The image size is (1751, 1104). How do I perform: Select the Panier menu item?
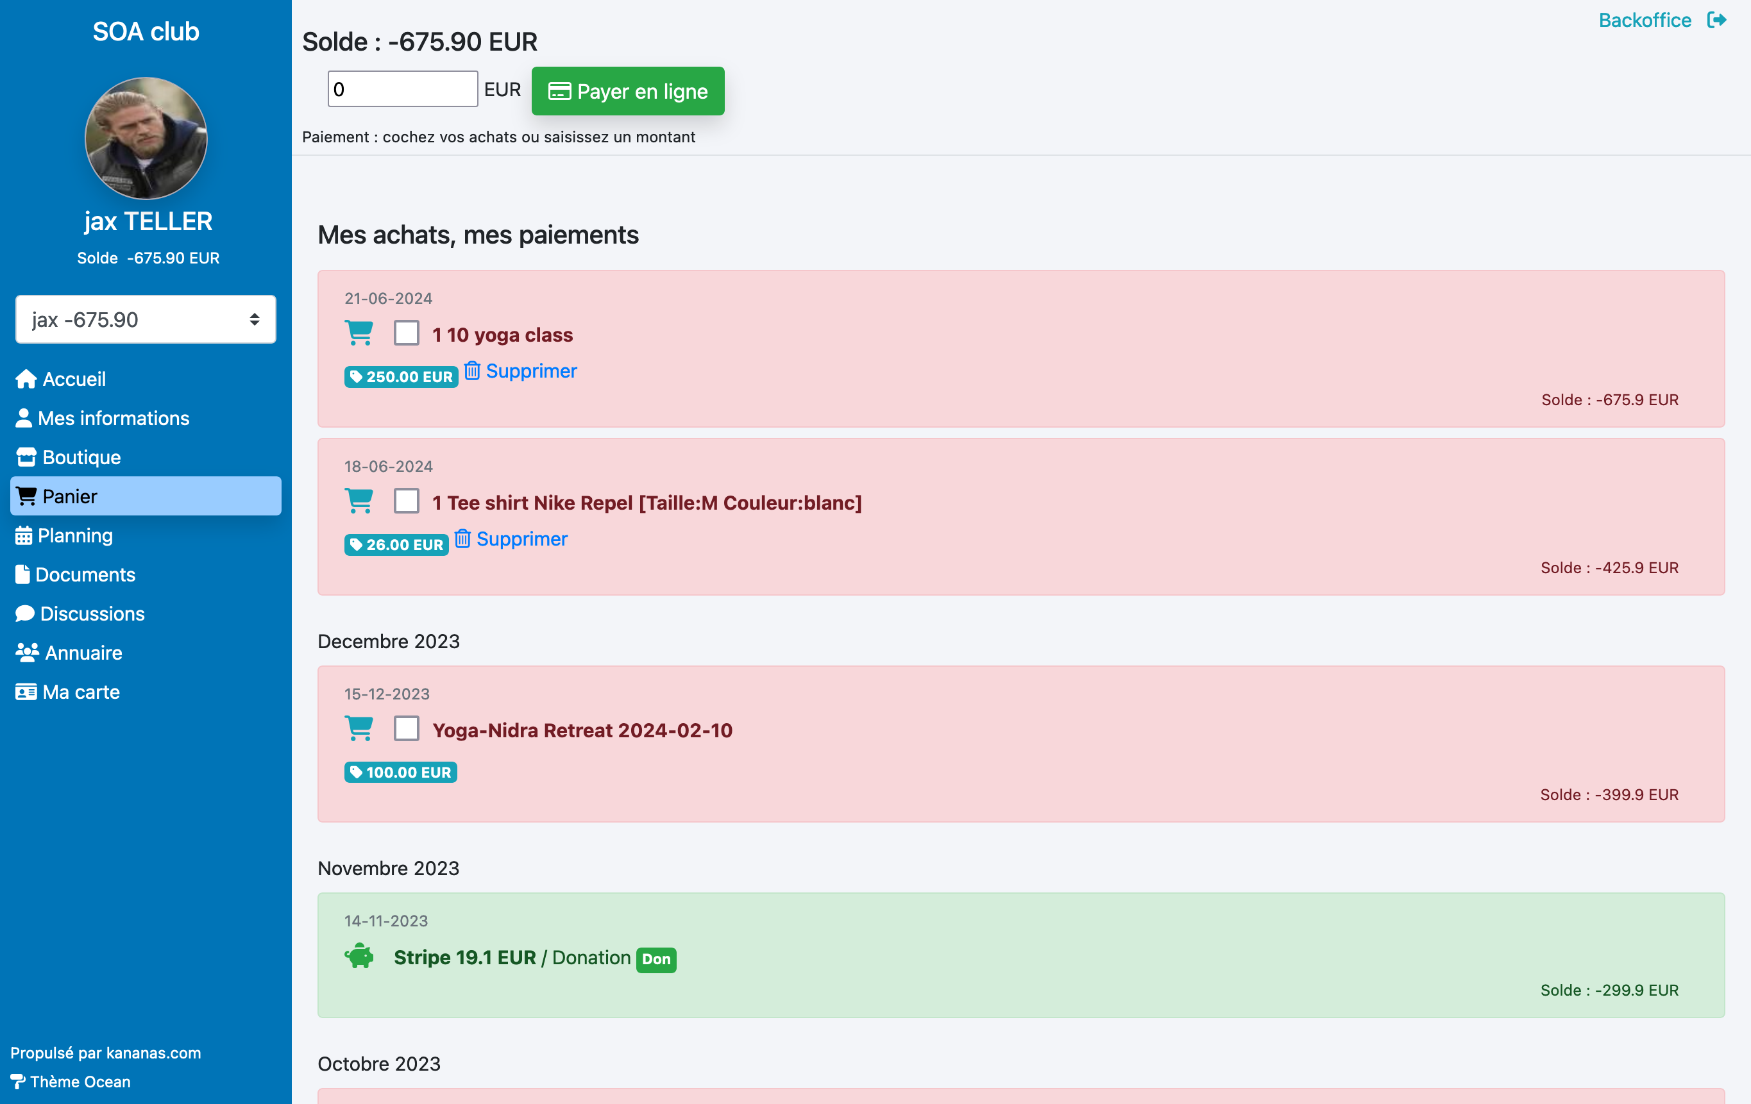[146, 496]
